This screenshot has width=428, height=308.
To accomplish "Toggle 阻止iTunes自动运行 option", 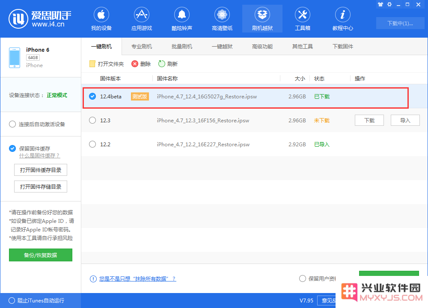I will coord(12,301).
